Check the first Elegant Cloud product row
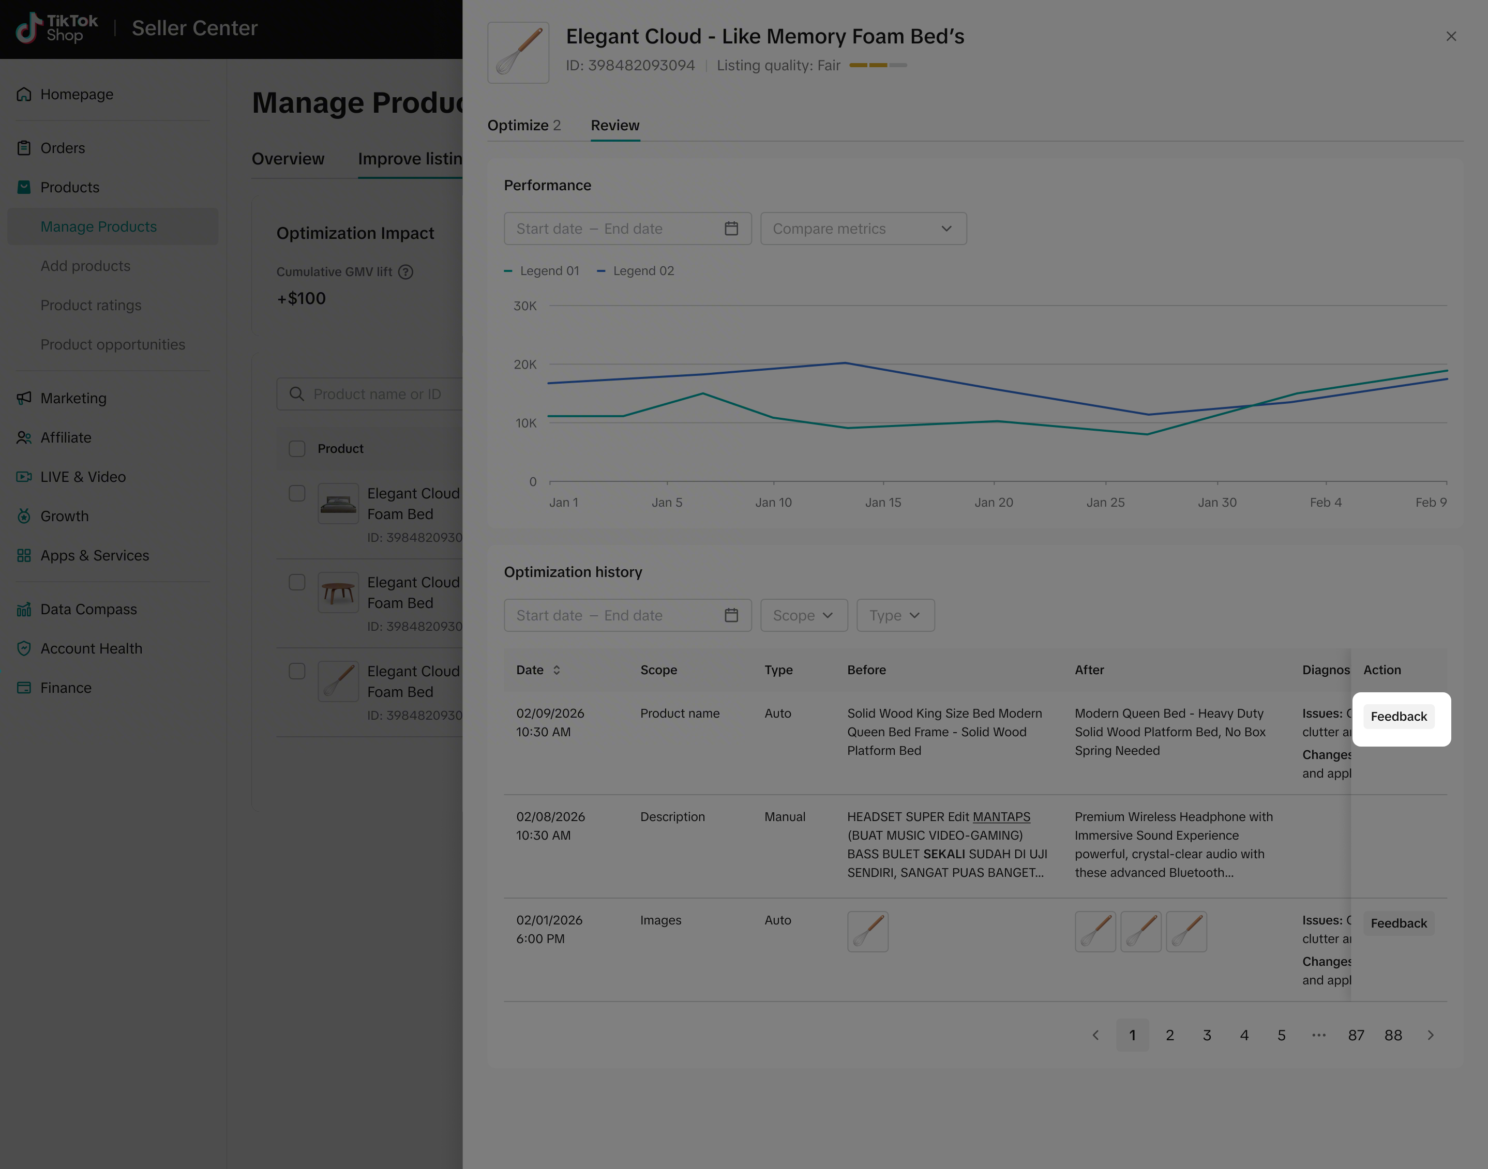Viewport: 1488px width, 1169px height. coord(296,493)
